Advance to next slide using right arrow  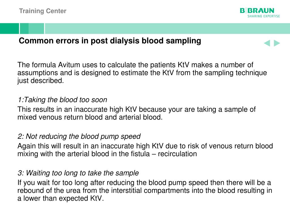click(277, 43)
